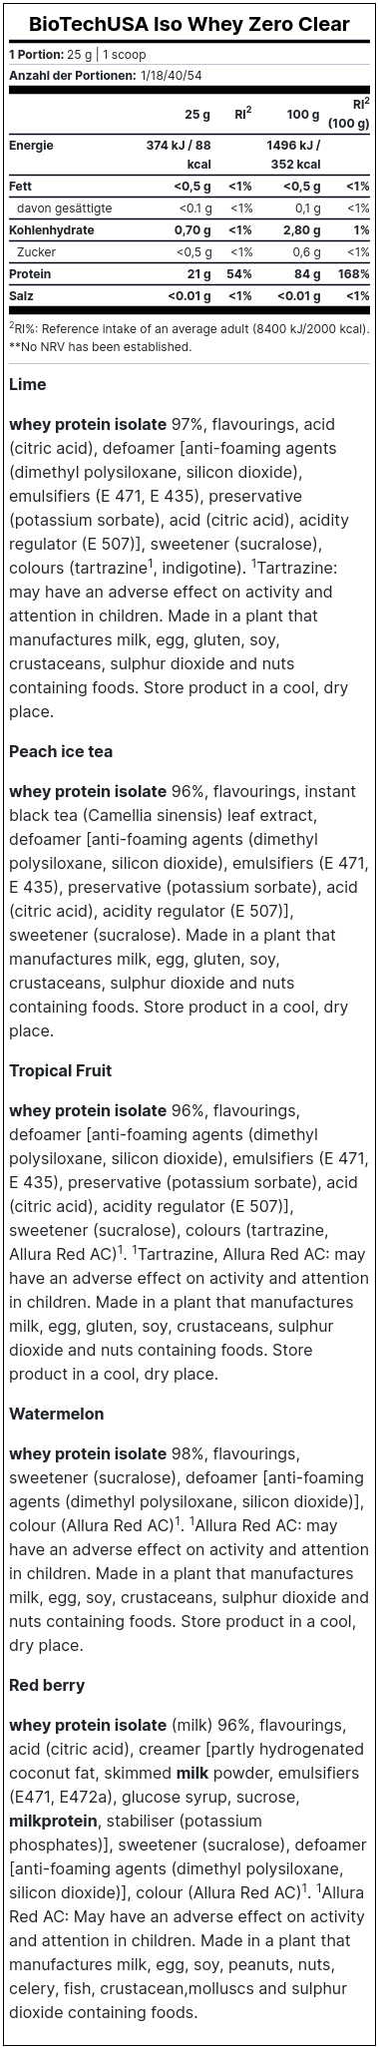Image resolution: width=378 pixels, height=2048 pixels.
Task: Click the BioTechUSA Iso Whey Zero Clear title
Action: [189, 24]
